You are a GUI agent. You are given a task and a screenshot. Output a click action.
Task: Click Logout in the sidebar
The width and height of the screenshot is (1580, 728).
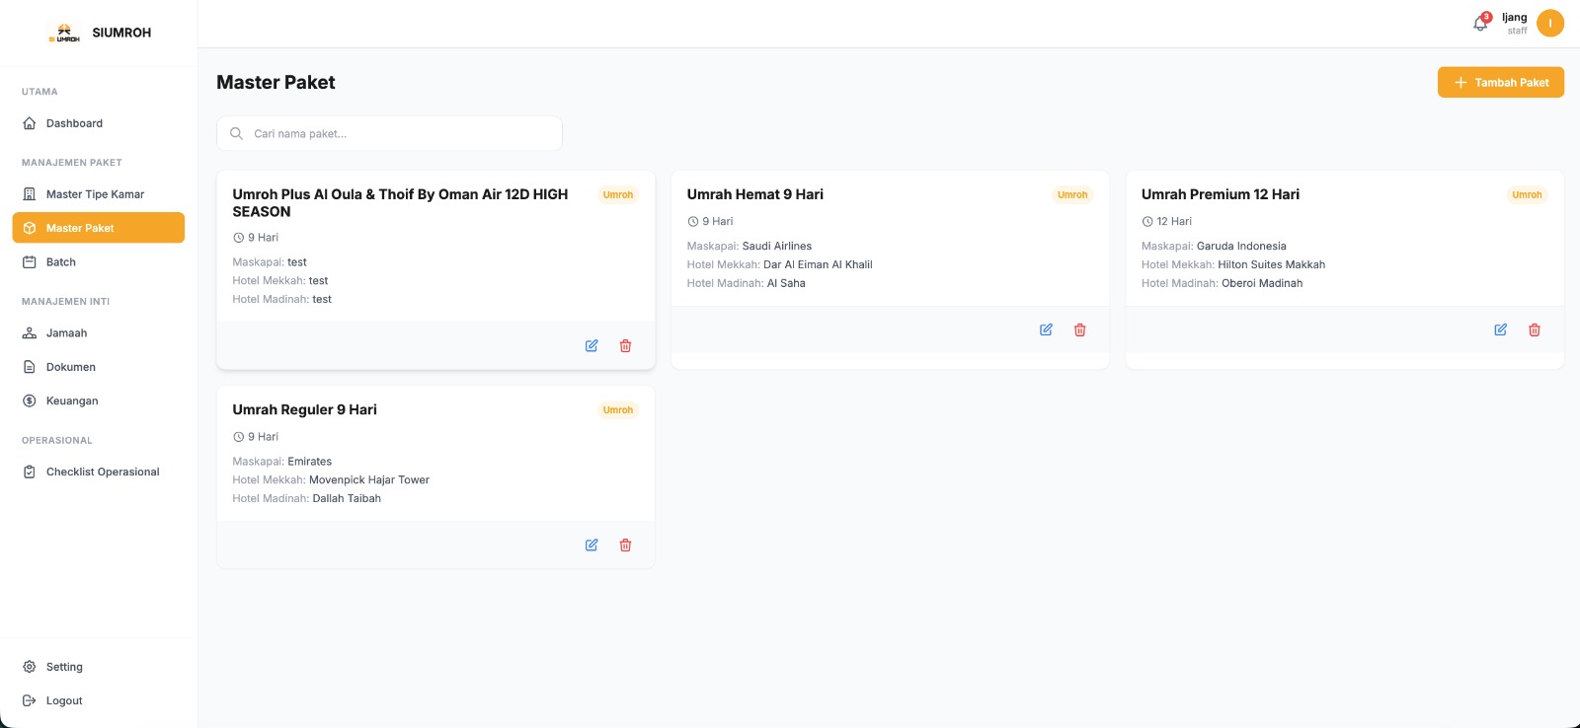click(x=98, y=700)
